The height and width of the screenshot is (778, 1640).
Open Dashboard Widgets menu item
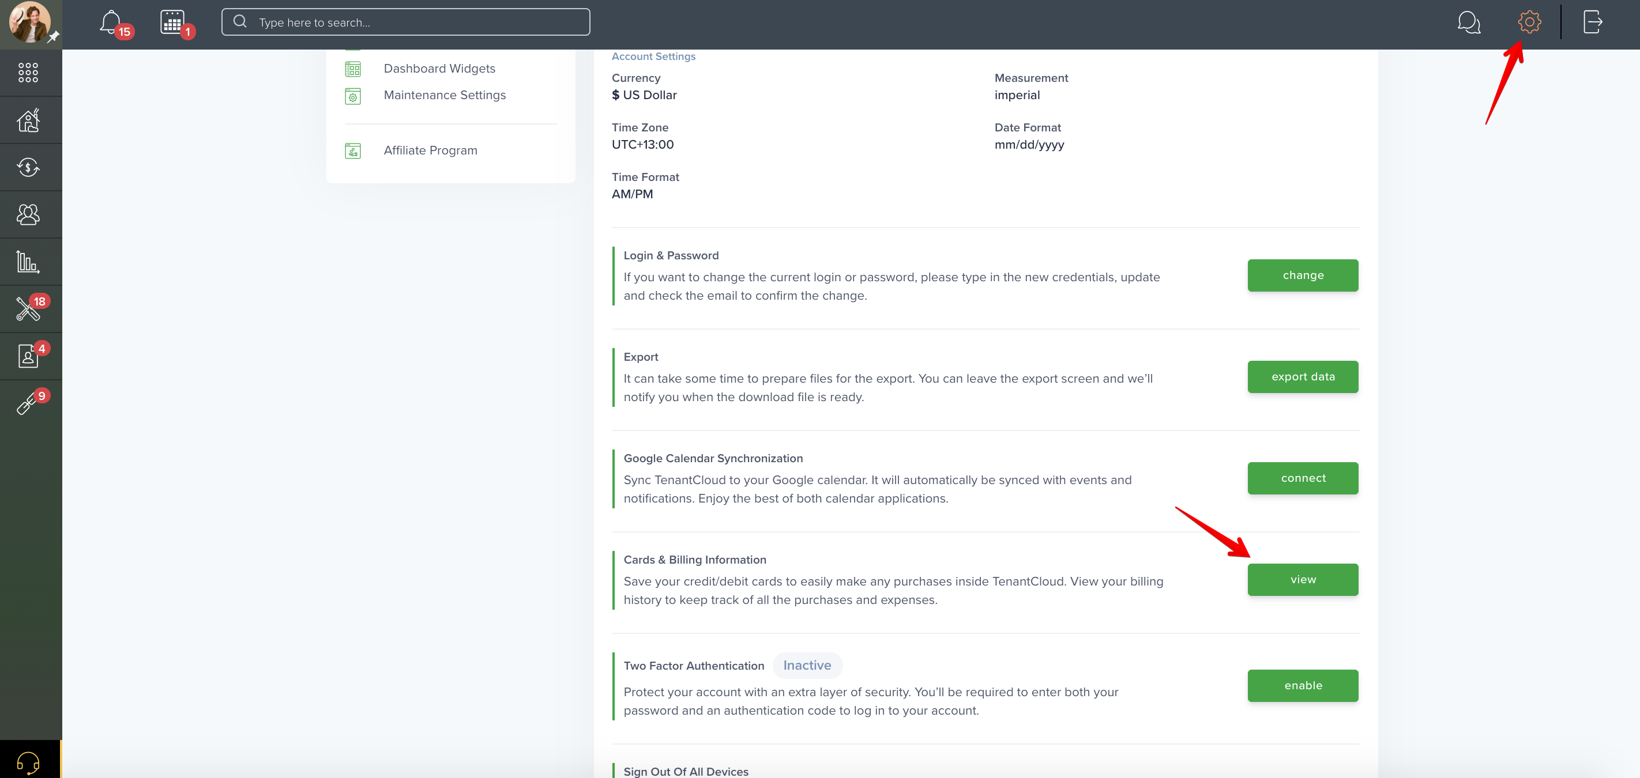(x=439, y=69)
